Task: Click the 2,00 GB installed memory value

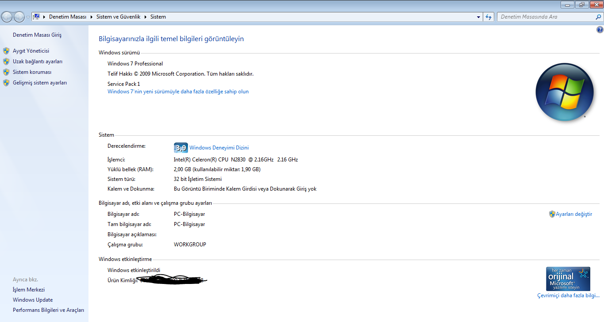Action: [x=217, y=169]
